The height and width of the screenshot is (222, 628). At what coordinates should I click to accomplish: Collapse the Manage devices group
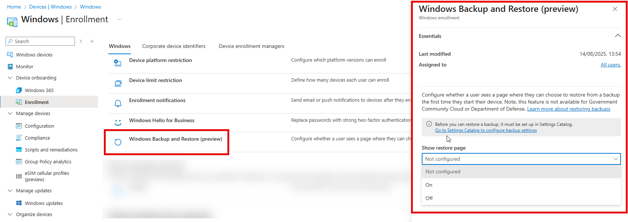10,113
